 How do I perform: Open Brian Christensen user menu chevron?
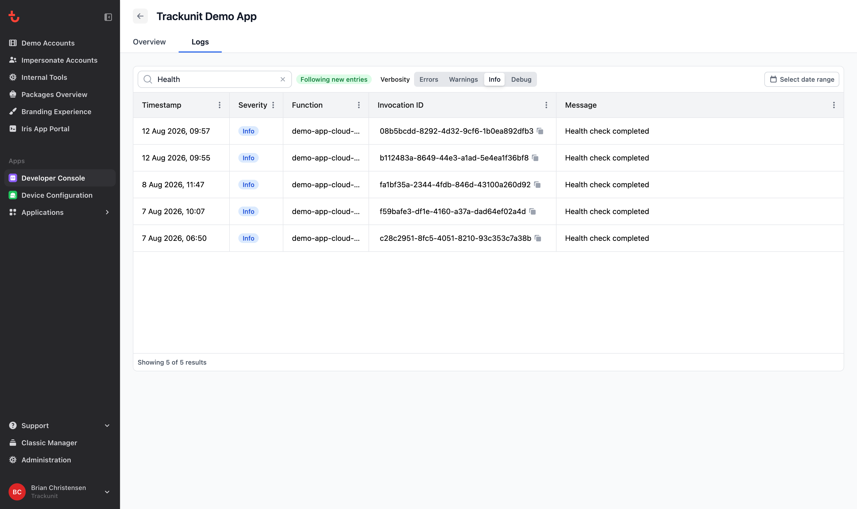[107, 492]
